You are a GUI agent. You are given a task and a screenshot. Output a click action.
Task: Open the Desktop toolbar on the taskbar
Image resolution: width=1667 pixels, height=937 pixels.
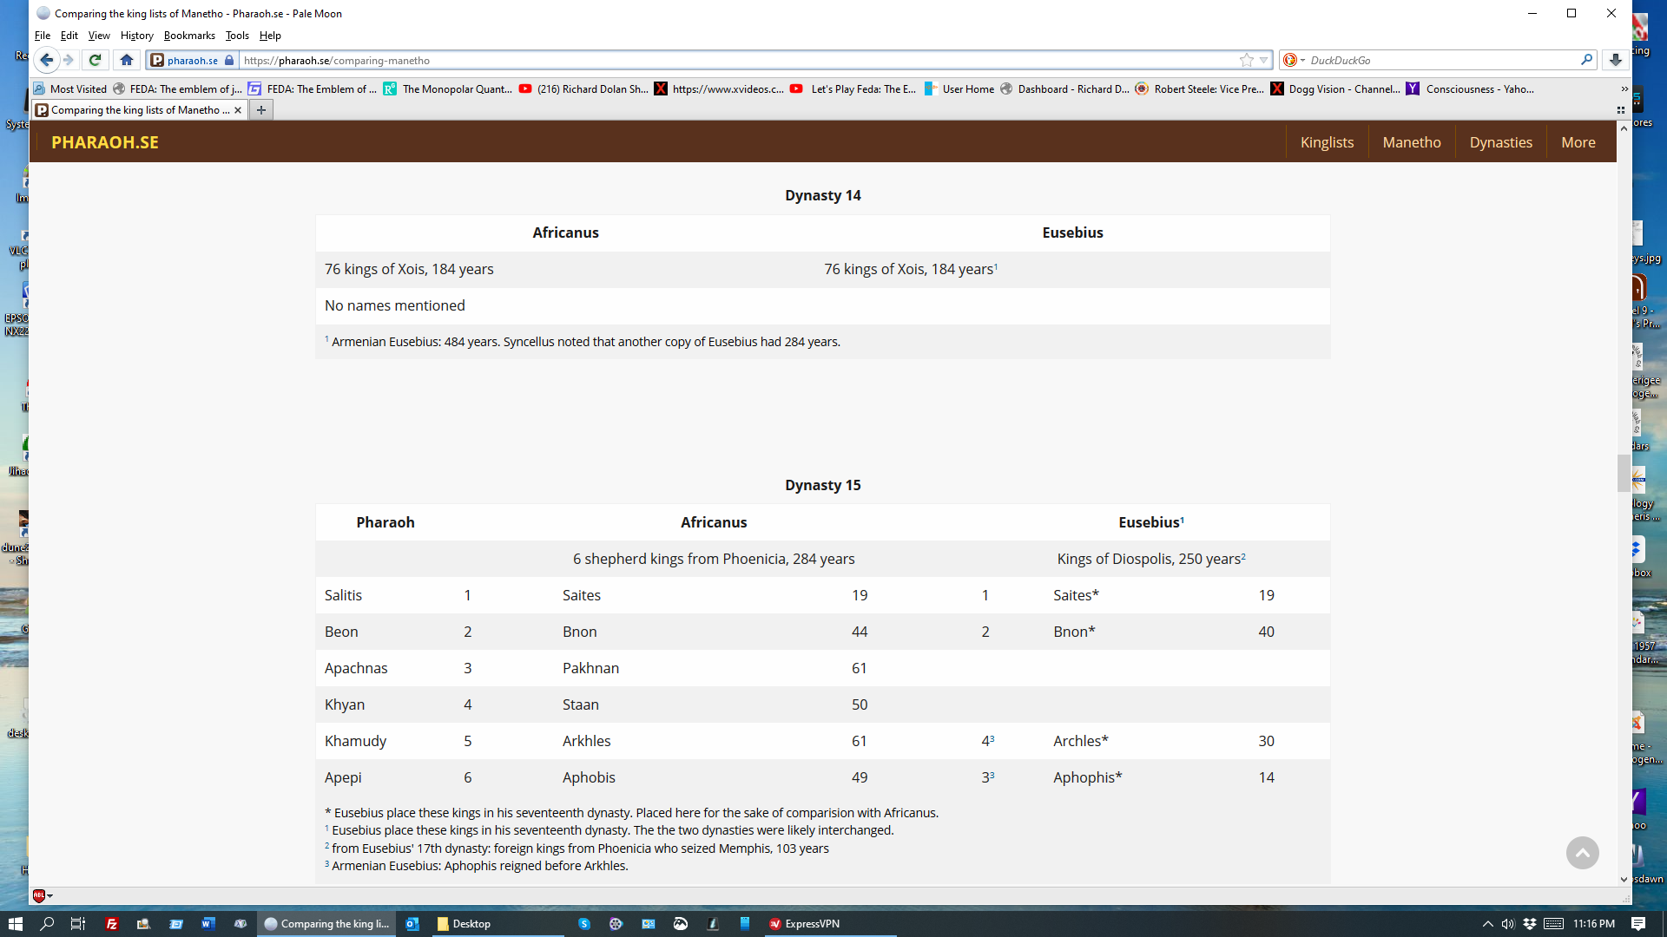(499, 923)
